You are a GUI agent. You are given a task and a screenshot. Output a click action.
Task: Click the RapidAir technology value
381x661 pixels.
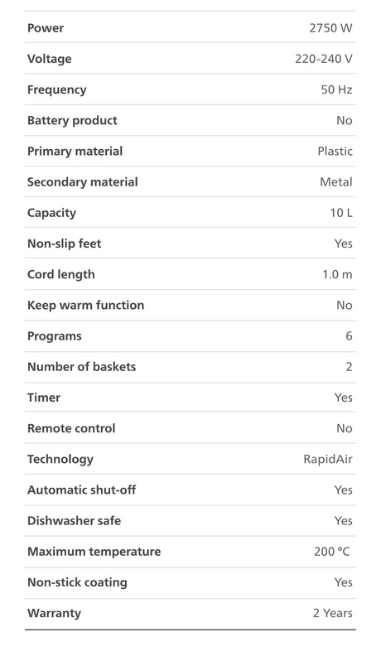coord(328,459)
